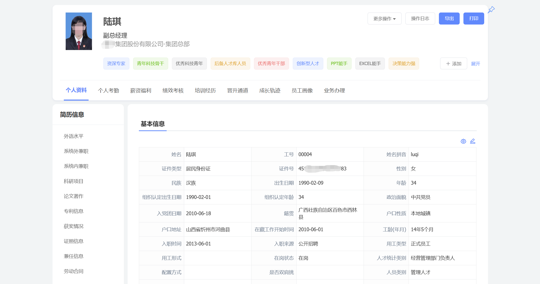The image size is (540, 284).
Task: Click the 居民身份证 ID type value
Action: point(198,169)
